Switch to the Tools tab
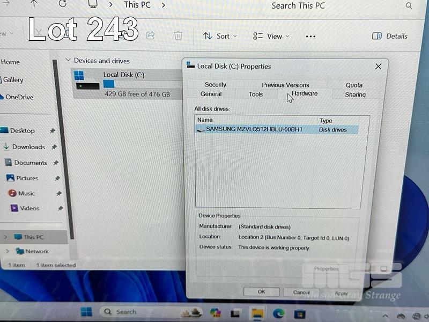Viewport: 429px width, 322px height. click(256, 94)
